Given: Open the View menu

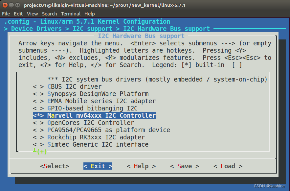Looking at the screenshot, I should [33, 14].
